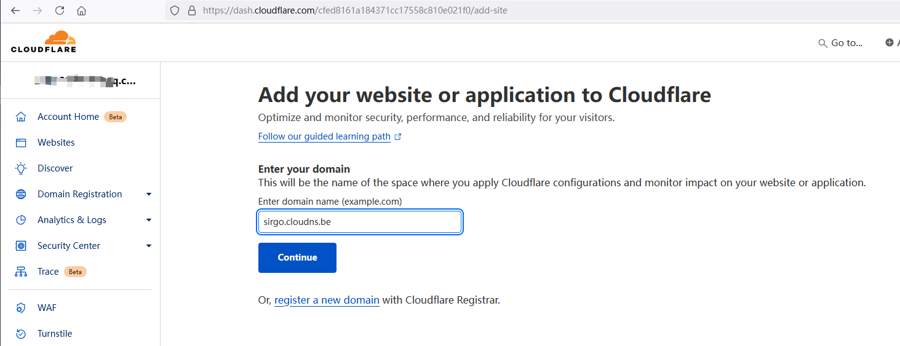Reload the page with browser refresh
Screen dimensions: 900x346
pos(60,10)
